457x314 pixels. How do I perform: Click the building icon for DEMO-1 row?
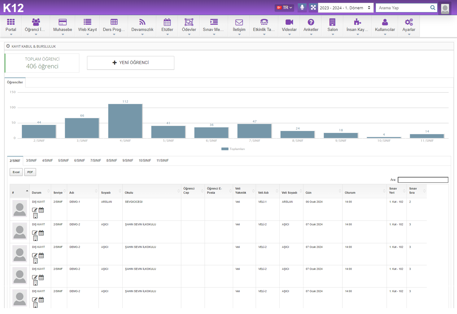coord(35,216)
